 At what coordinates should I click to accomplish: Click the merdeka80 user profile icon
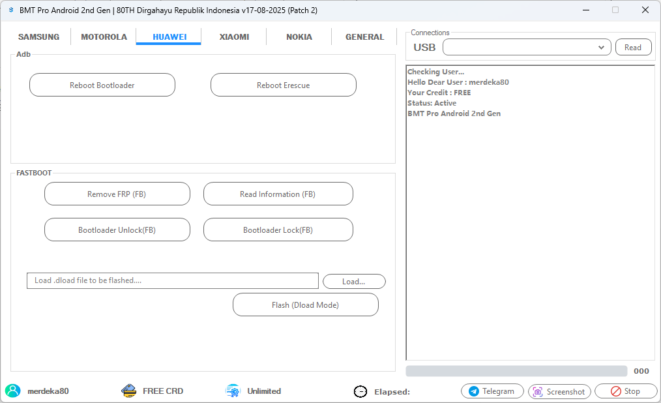[x=14, y=391]
